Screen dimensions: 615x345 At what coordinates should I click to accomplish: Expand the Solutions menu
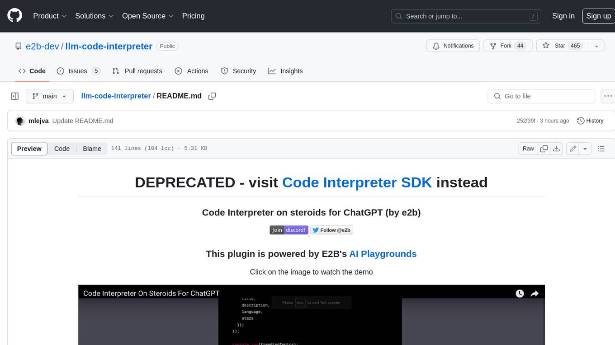coord(95,16)
